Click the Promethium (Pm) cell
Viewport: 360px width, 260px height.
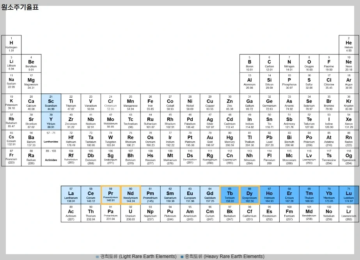pos(151,195)
